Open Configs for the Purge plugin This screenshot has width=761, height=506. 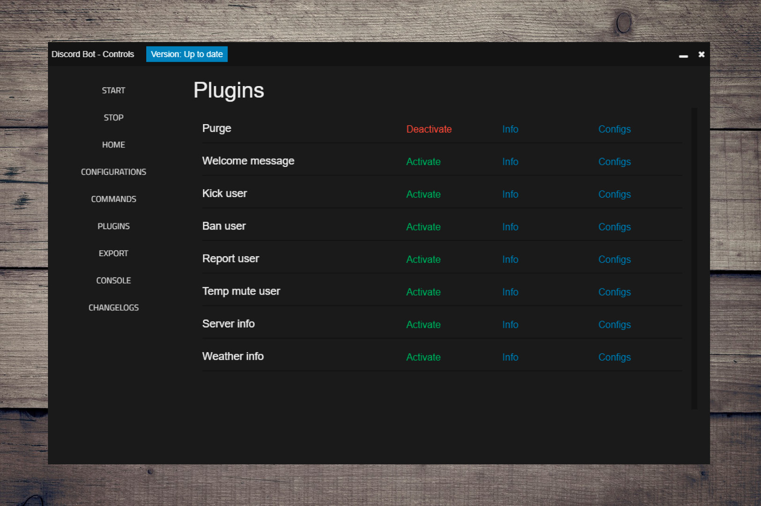click(614, 129)
